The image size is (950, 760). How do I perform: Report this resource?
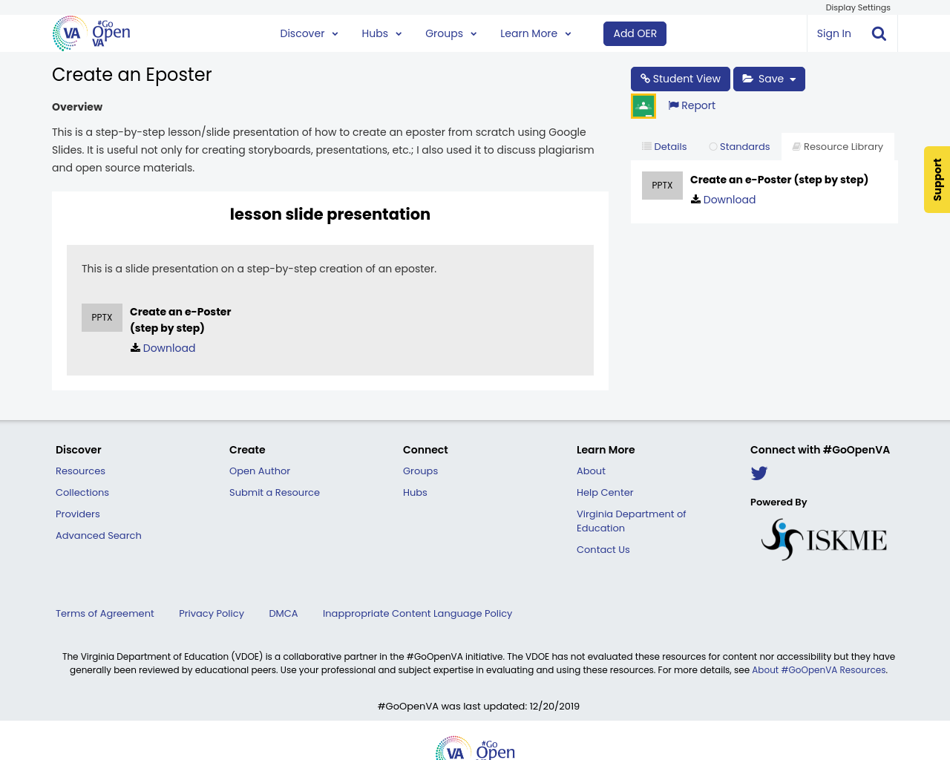692,105
